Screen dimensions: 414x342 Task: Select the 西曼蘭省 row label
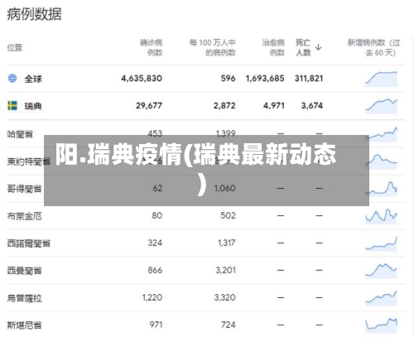[24, 271]
